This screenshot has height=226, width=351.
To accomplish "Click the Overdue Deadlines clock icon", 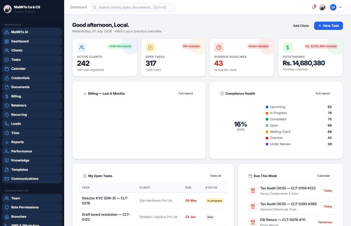I will pyautogui.click(x=219, y=47).
